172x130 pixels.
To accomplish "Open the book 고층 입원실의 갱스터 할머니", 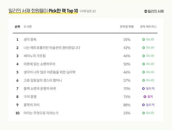I will [x=43, y=80].
